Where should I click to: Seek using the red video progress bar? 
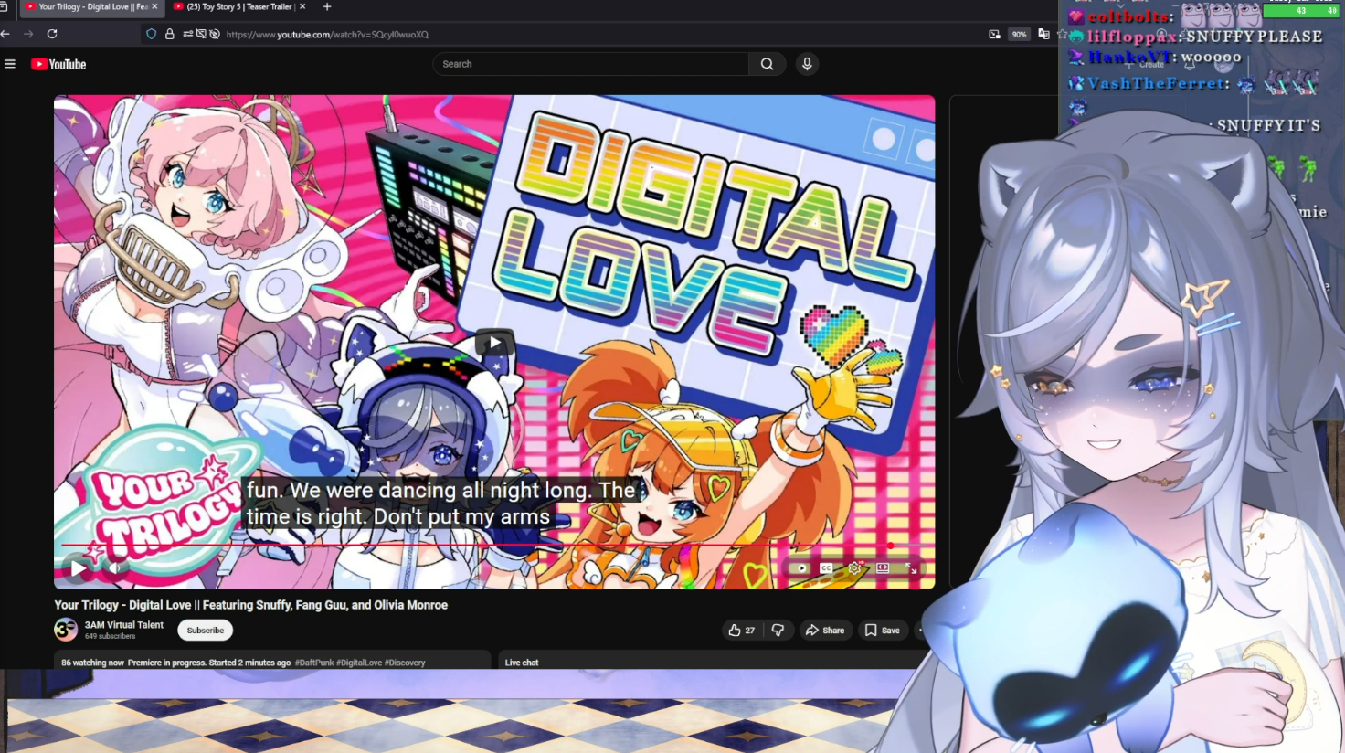coord(494,546)
